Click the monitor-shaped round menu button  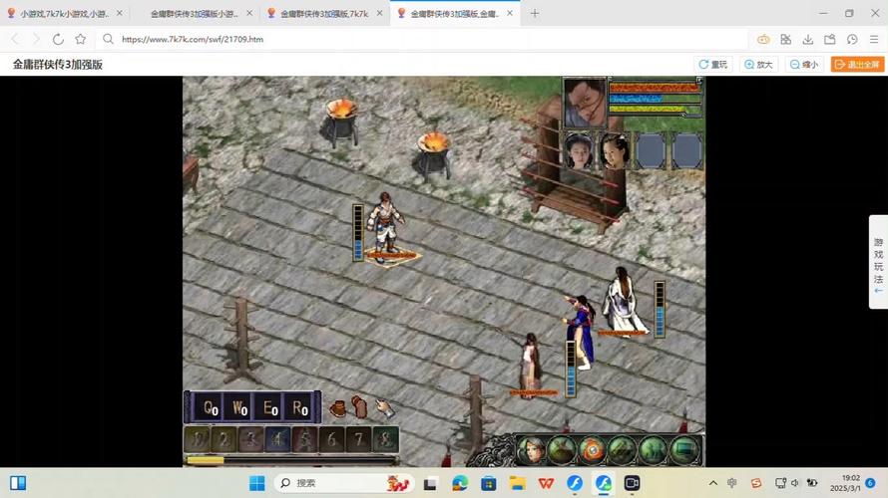pos(684,450)
